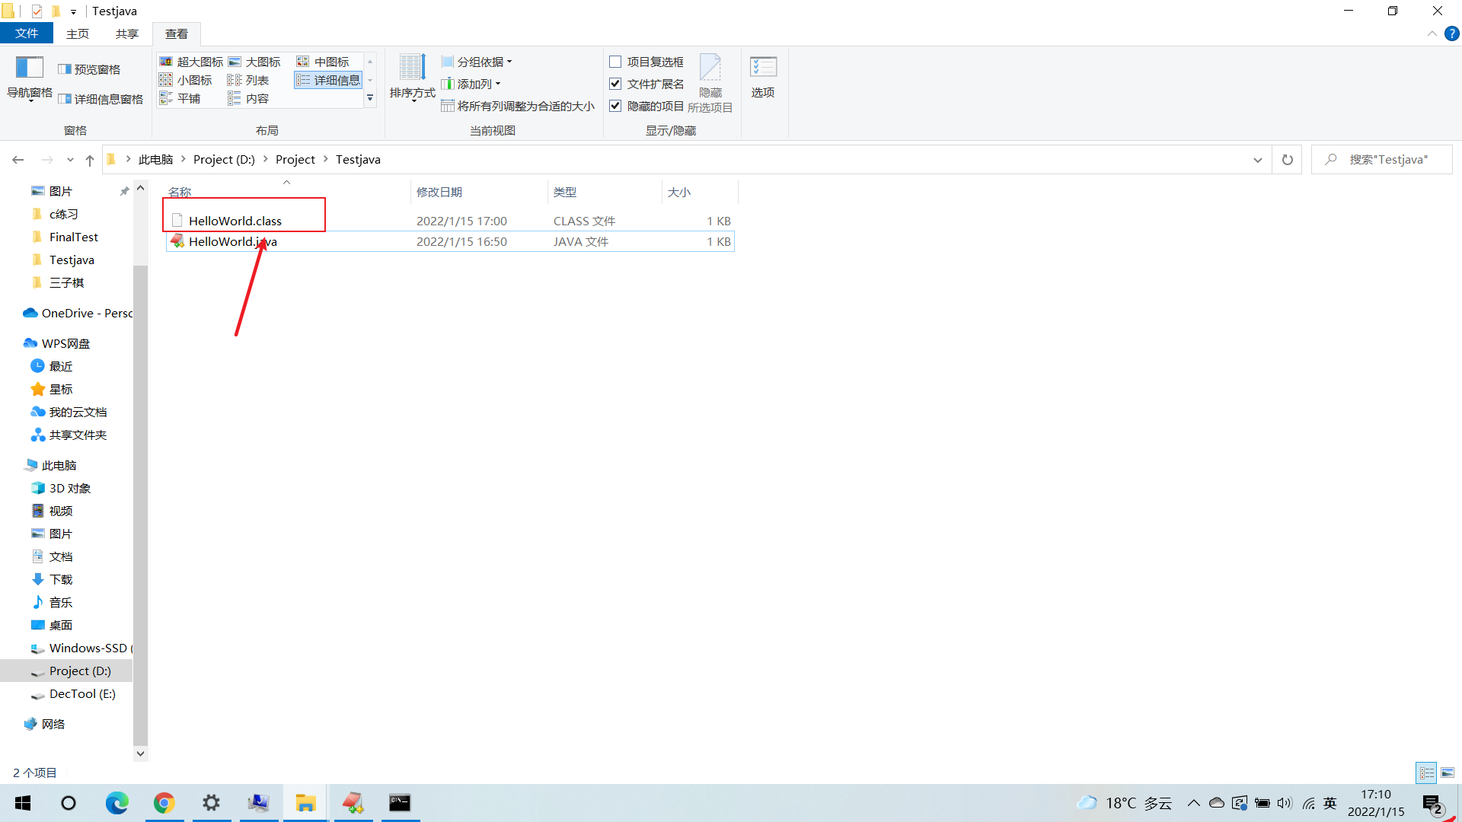Switch to 平铺 (tiles) view

coord(187,97)
